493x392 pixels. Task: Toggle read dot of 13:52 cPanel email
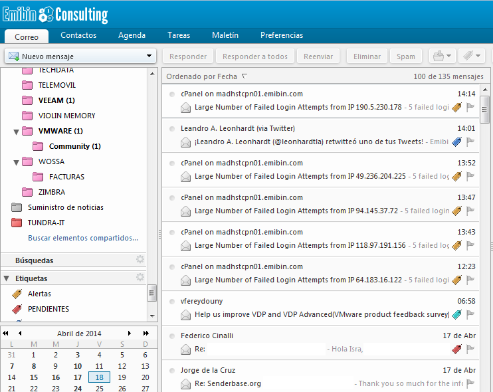click(x=172, y=163)
